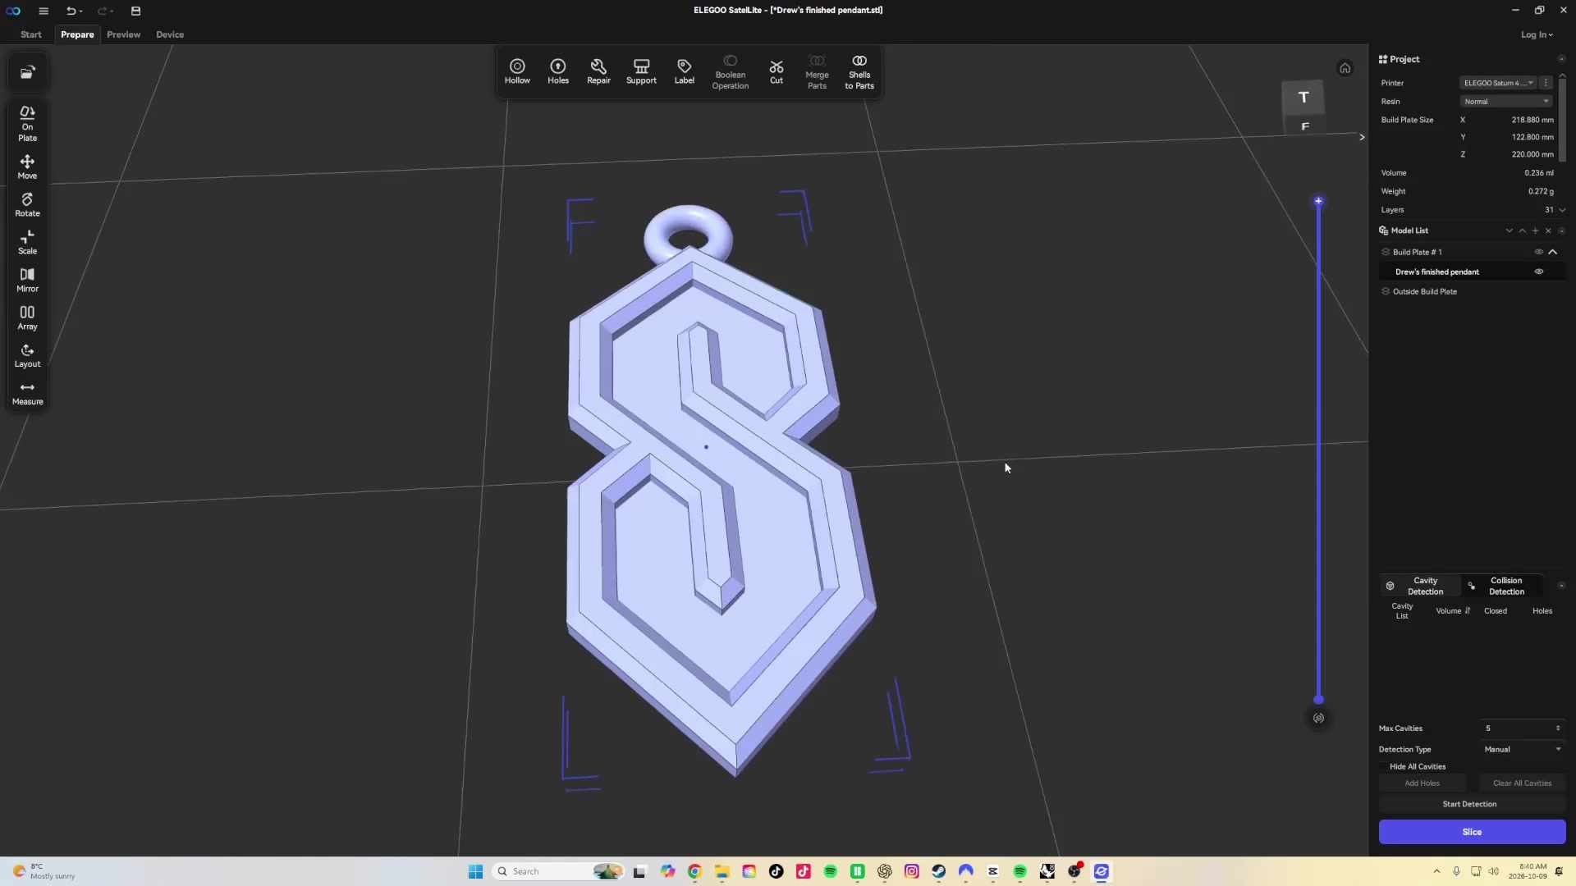Screen dimensions: 1576x886
Task: Select the Hollow tool
Action: (517, 71)
